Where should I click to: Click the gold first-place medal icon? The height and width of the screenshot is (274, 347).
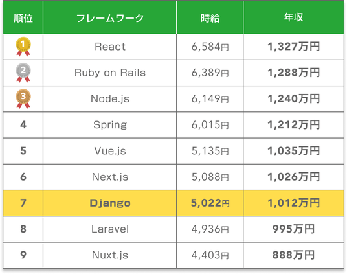(23, 47)
